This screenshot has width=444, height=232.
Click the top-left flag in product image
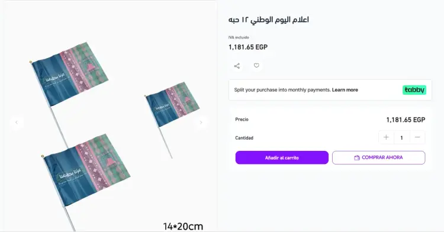click(70, 73)
